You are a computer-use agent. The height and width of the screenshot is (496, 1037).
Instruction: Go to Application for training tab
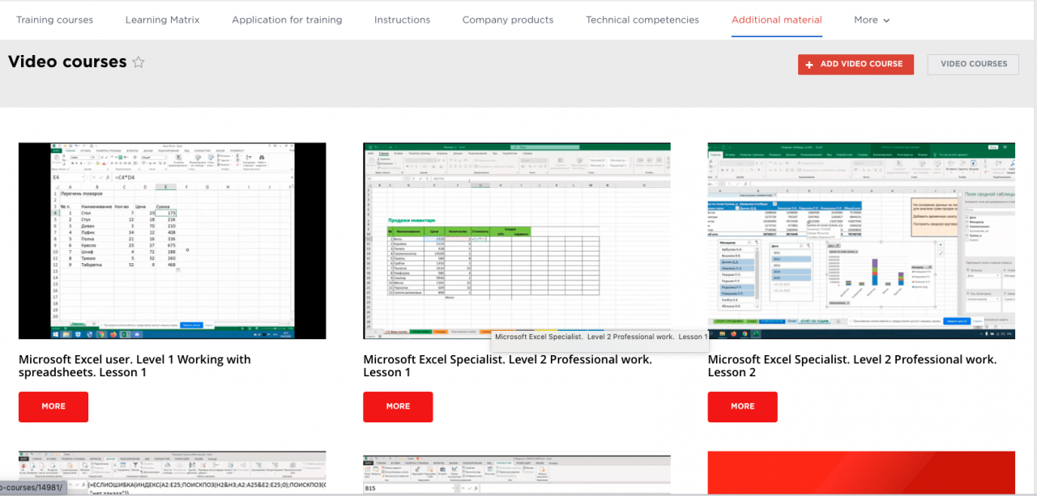coord(287,19)
